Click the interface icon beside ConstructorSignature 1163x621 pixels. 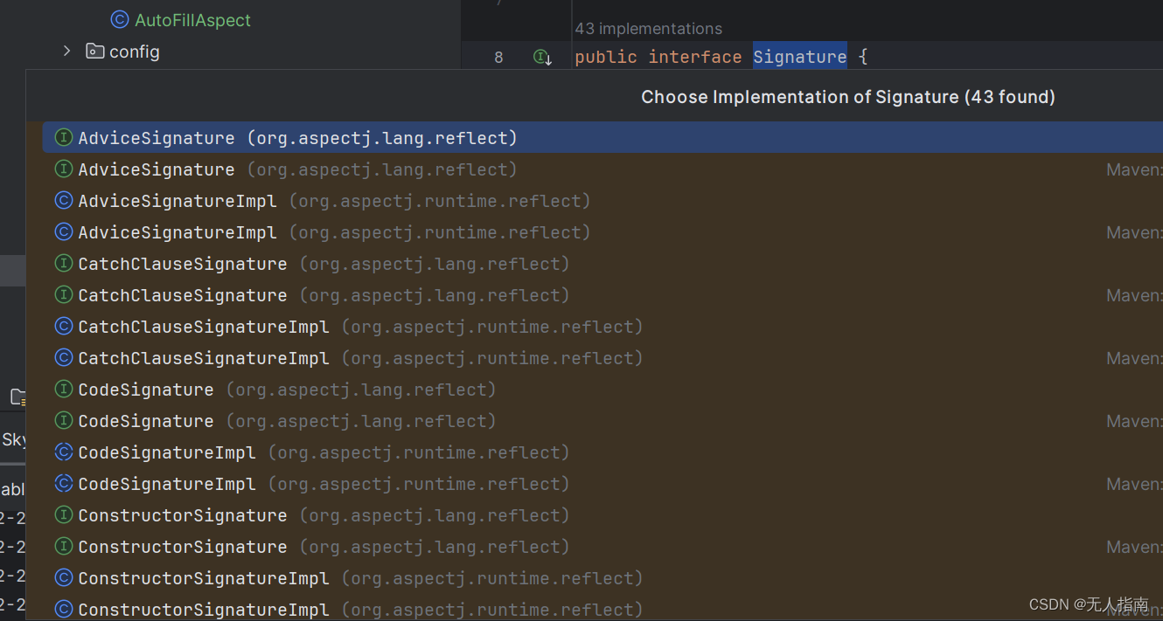pyautogui.click(x=63, y=514)
